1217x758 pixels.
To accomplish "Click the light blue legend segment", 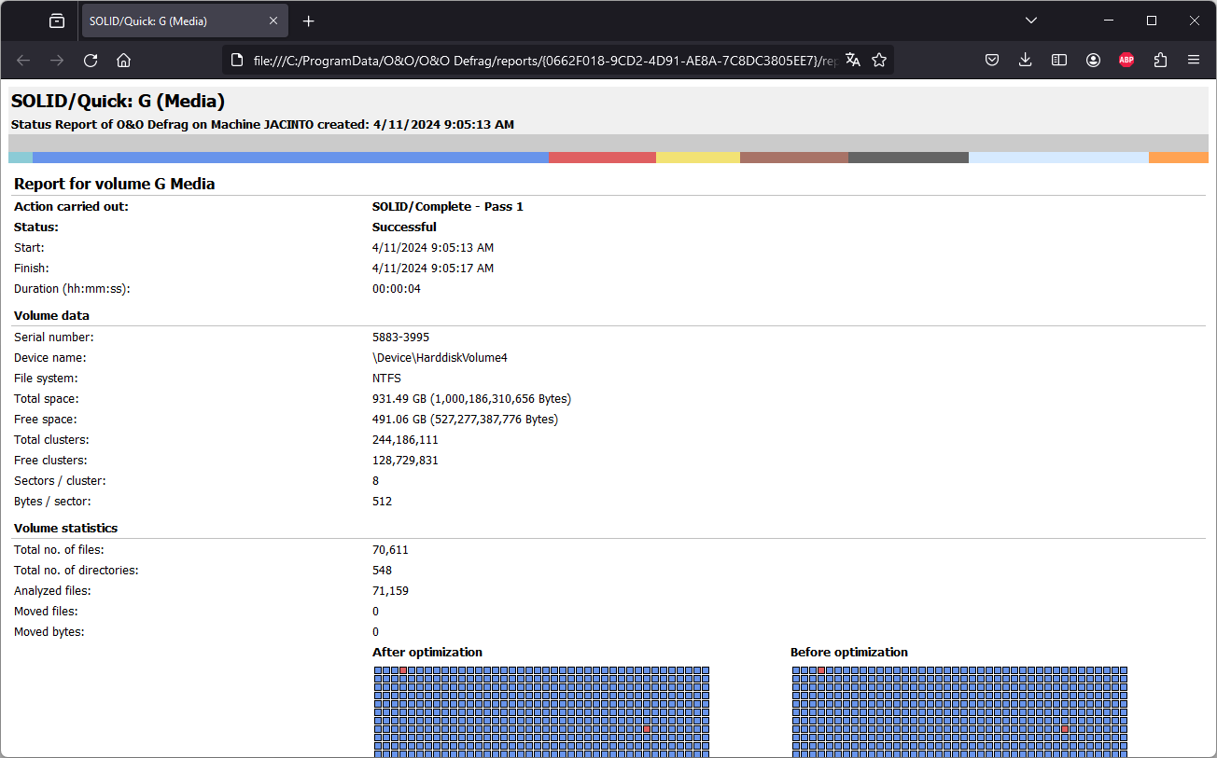I will pos(1058,158).
